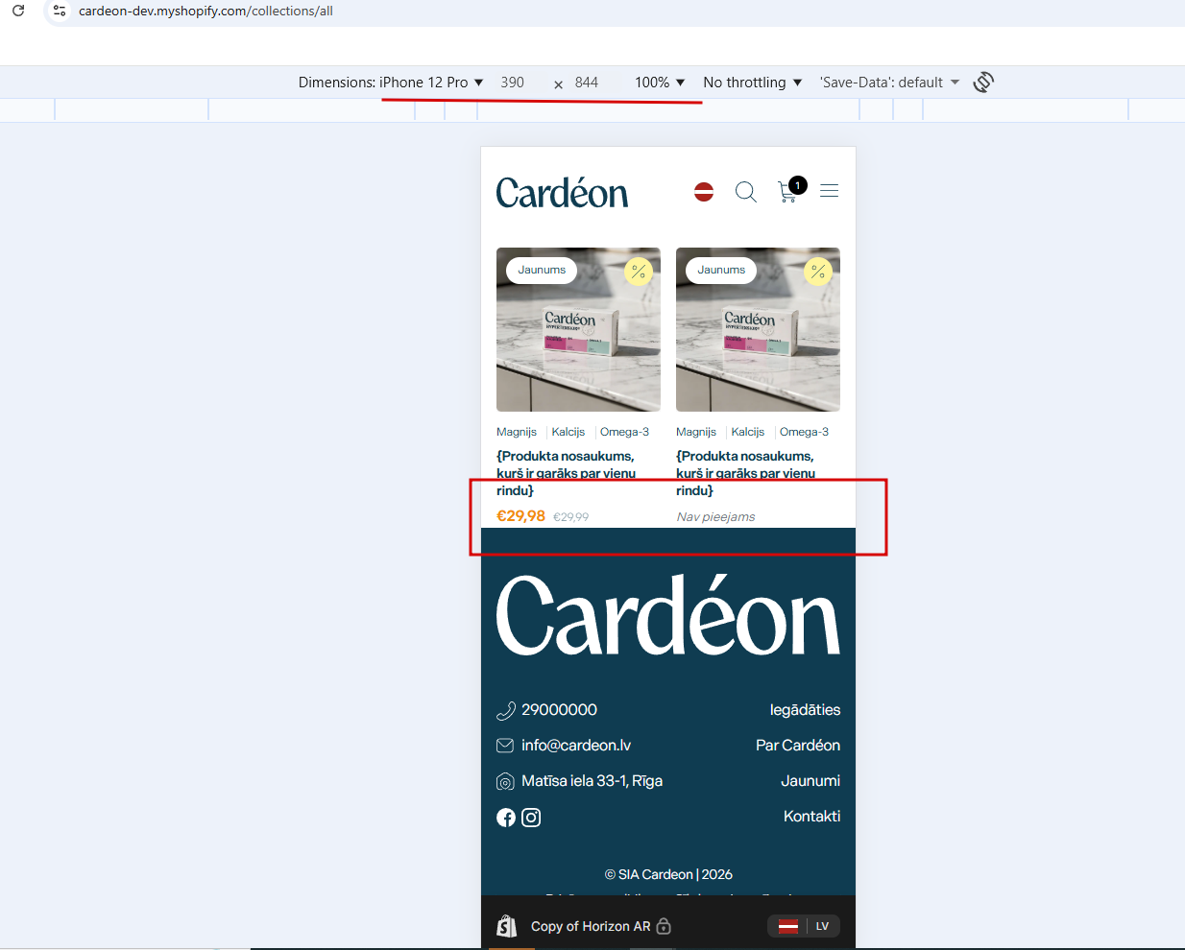
Task: Click the €29,98 sale price
Action: pyautogui.click(x=520, y=516)
